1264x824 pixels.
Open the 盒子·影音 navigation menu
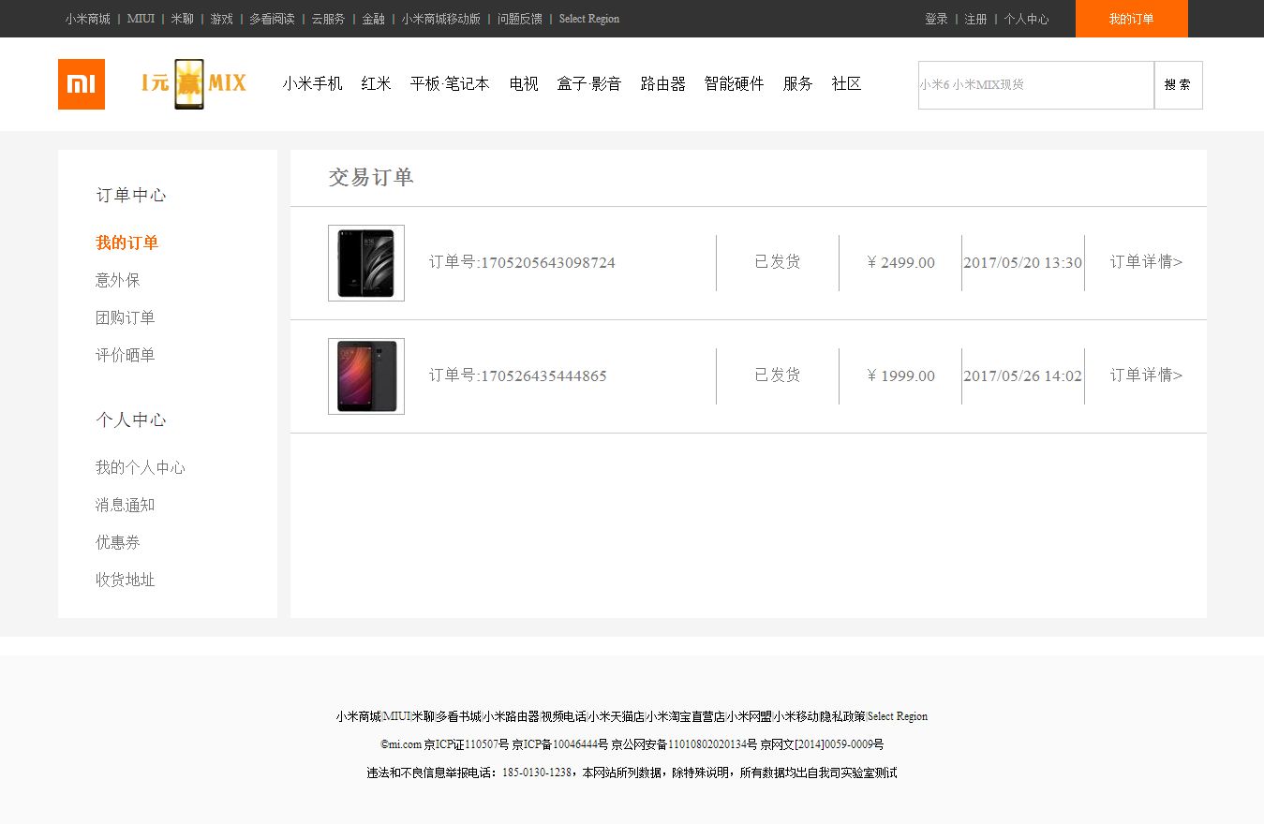pyautogui.click(x=589, y=84)
